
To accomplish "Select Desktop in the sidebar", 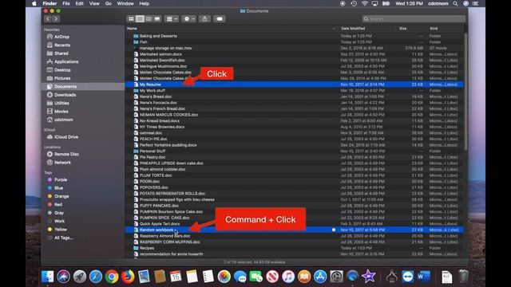I will (62, 70).
